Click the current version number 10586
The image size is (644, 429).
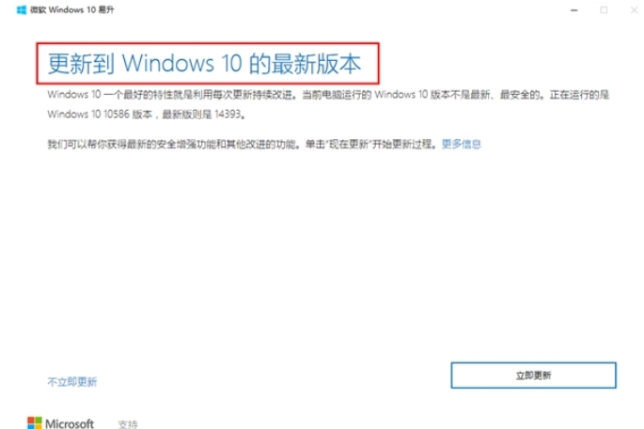click(x=117, y=114)
